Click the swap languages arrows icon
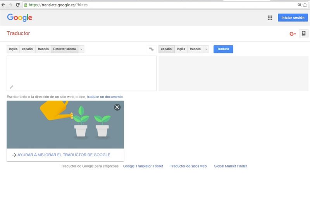The height and width of the screenshot is (198, 310). coord(152,49)
